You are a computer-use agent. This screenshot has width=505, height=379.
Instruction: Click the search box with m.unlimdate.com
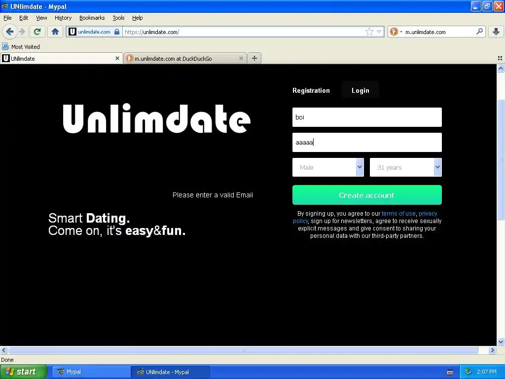tap(439, 32)
